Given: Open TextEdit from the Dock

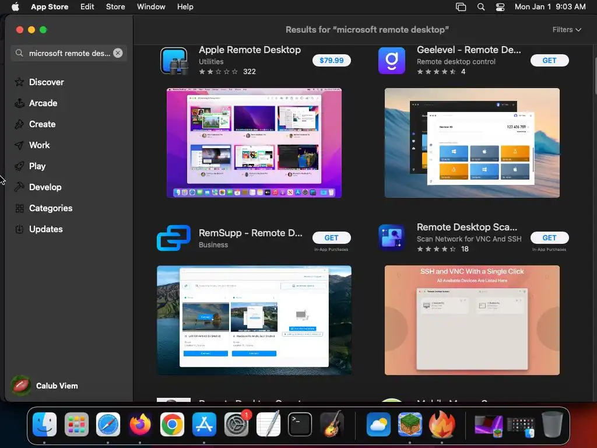Looking at the screenshot, I should click(268, 425).
